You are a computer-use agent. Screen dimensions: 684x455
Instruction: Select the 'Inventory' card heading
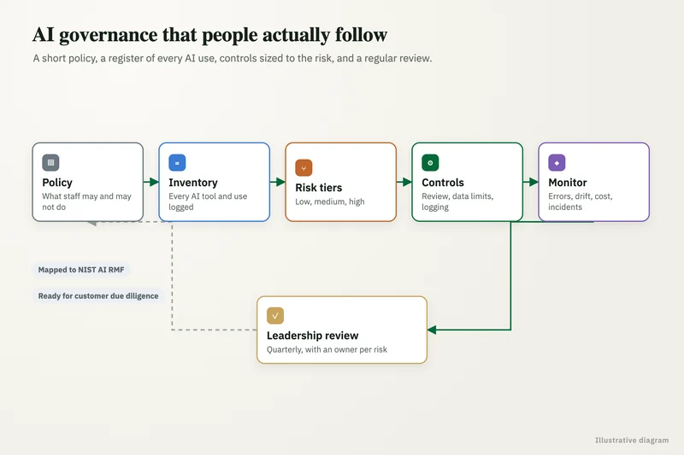coord(193,183)
